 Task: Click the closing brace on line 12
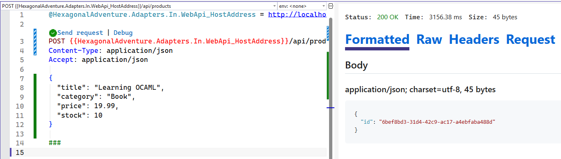50,125
